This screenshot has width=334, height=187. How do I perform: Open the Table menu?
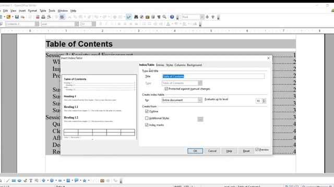(x=43, y=10)
